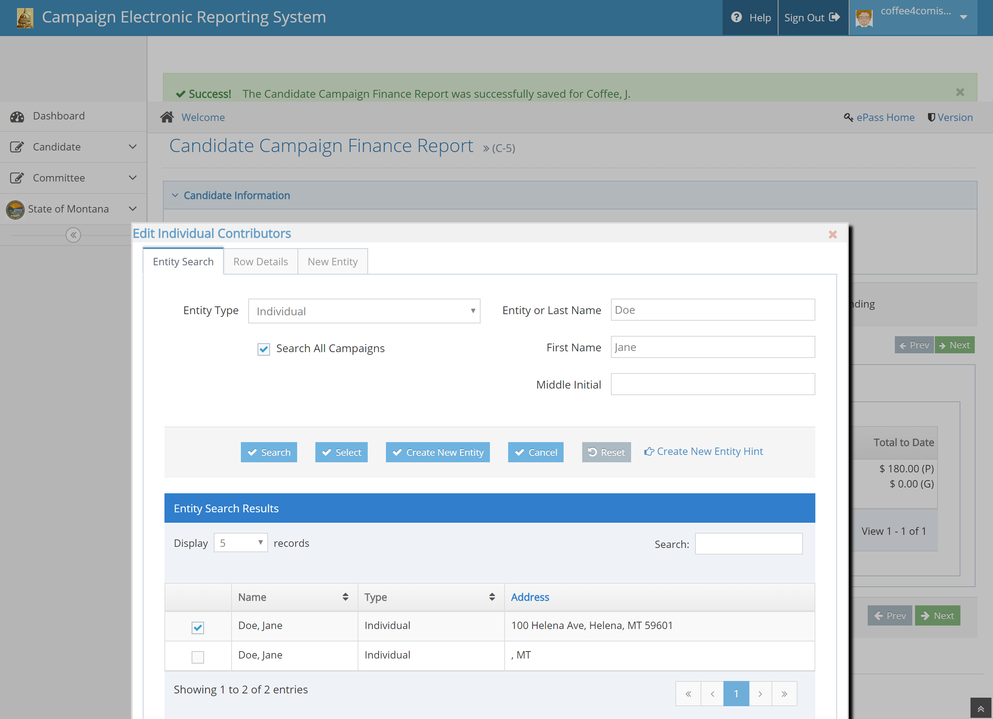Switch to the New Entity tab
Image resolution: width=993 pixels, height=719 pixels.
click(x=332, y=262)
